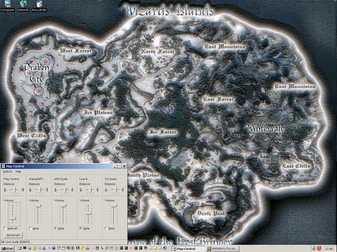Open the Help menu in Play Control
This screenshot has width=337, height=252.
tap(18, 172)
